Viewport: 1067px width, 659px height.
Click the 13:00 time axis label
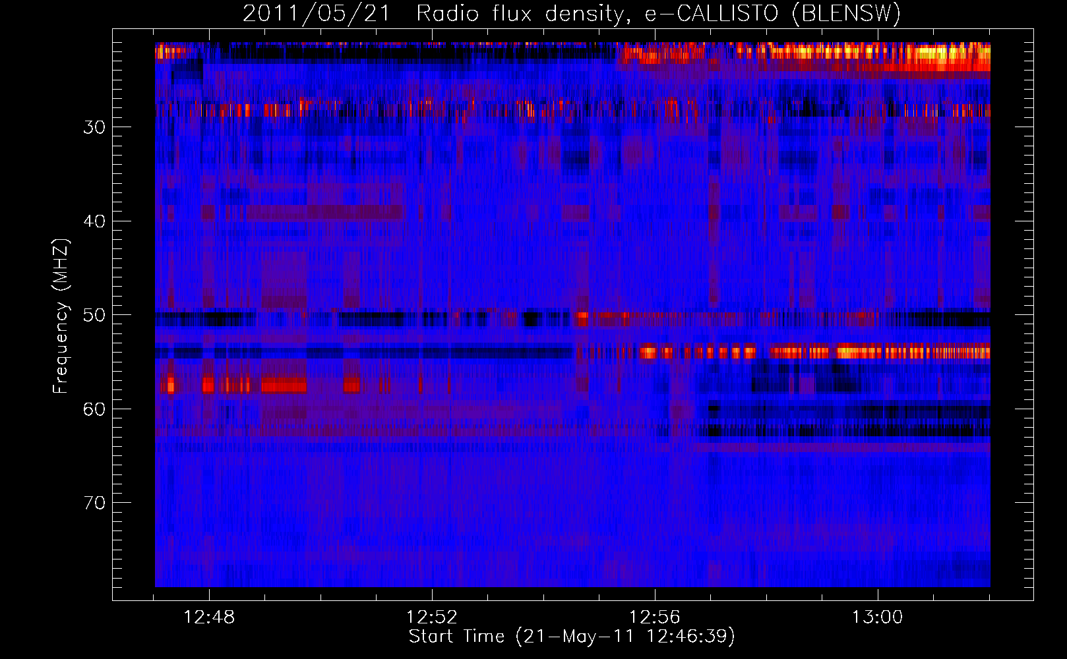click(877, 617)
